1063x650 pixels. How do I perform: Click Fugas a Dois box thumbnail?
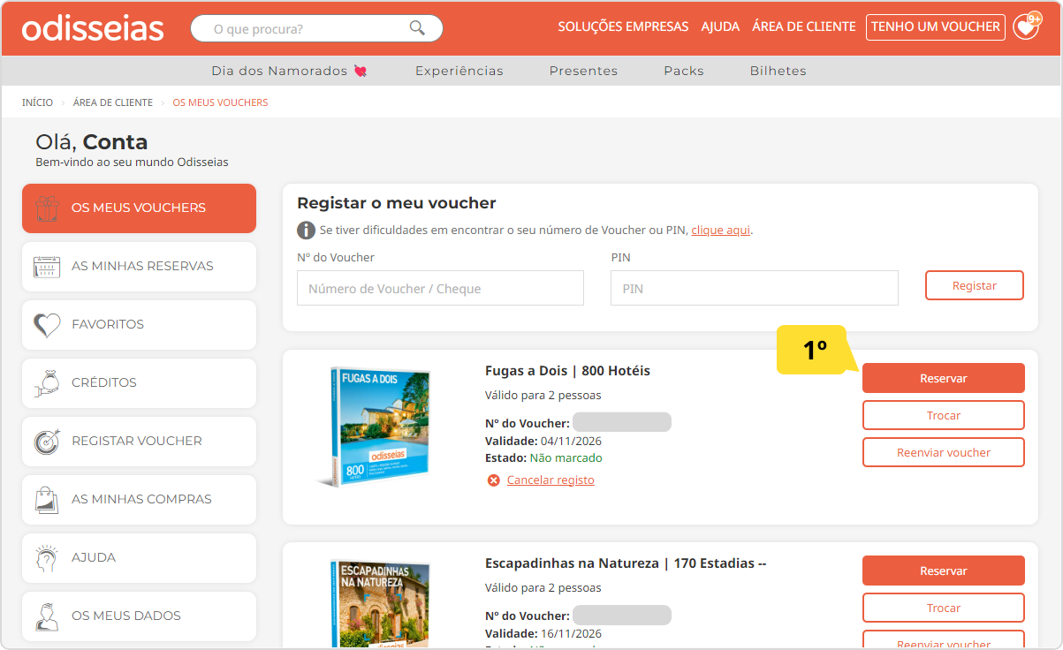click(x=376, y=427)
